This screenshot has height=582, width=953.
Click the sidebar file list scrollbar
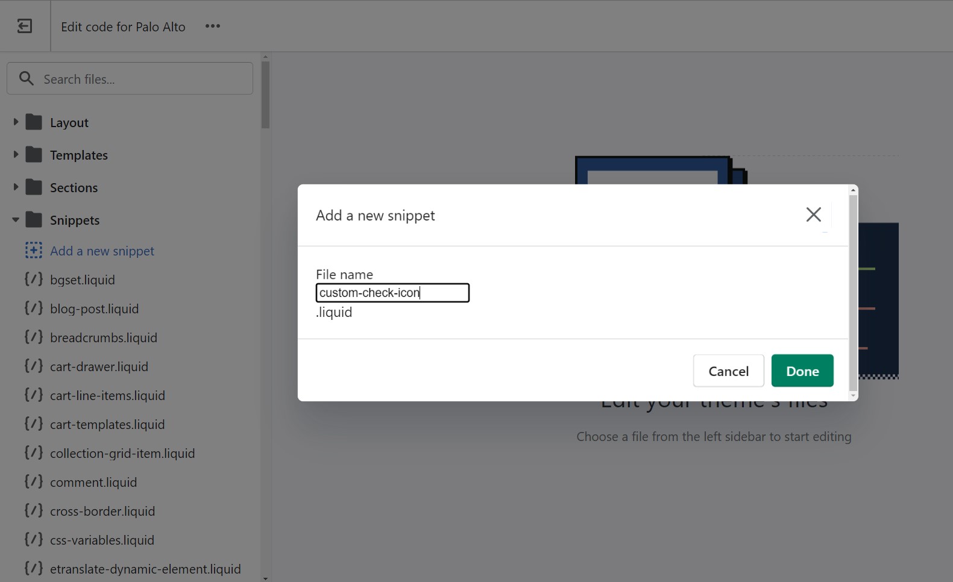[265, 95]
